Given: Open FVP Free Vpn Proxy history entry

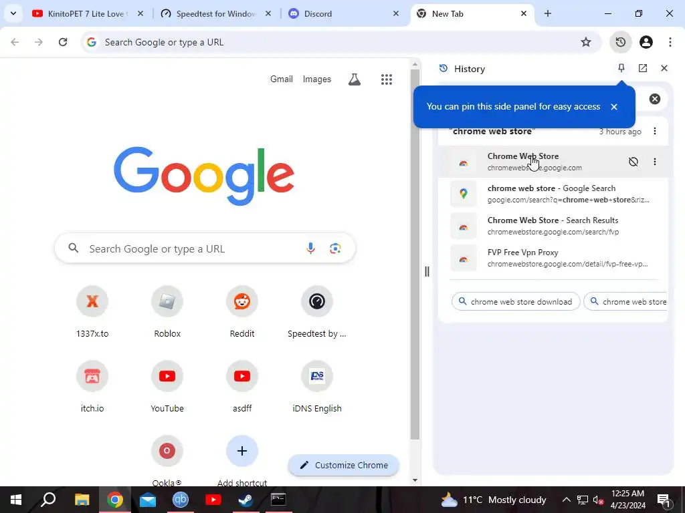Looking at the screenshot, I should 553,258.
